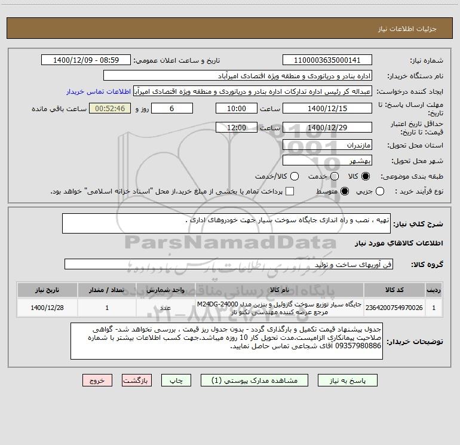Click the days remaining field showing 6
This screenshot has width=460, height=445.
(172, 108)
